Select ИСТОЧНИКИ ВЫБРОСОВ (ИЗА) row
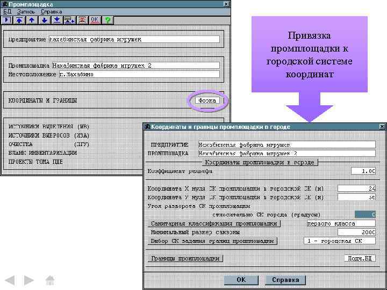 49,135
